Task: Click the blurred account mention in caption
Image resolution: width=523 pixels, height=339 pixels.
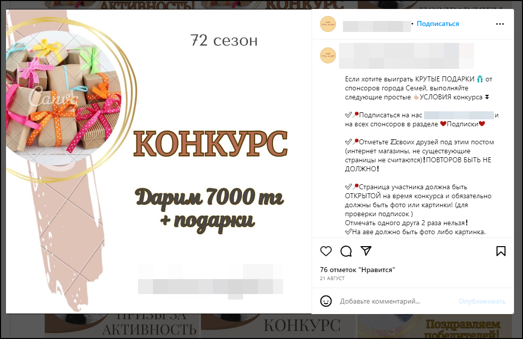Action: (458, 115)
